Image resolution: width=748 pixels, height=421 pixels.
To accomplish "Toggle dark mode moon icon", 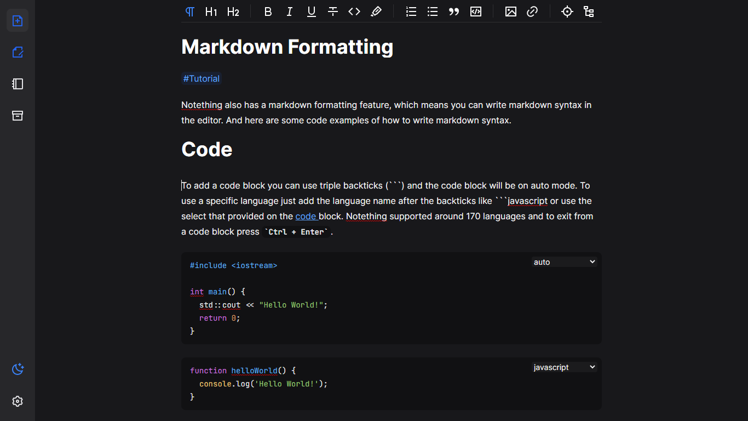I will click(x=18, y=369).
